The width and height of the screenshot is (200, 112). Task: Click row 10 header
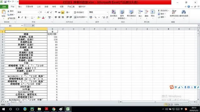(2, 55)
